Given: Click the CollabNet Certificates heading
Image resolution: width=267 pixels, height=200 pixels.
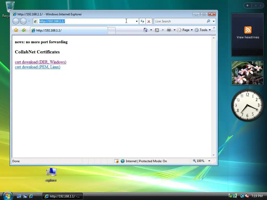Looking at the screenshot, I should pos(37,52).
